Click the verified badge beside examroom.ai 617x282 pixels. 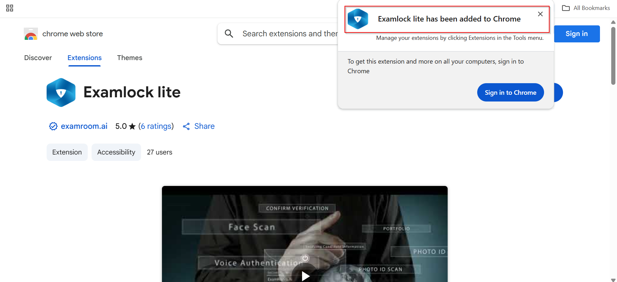point(53,126)
